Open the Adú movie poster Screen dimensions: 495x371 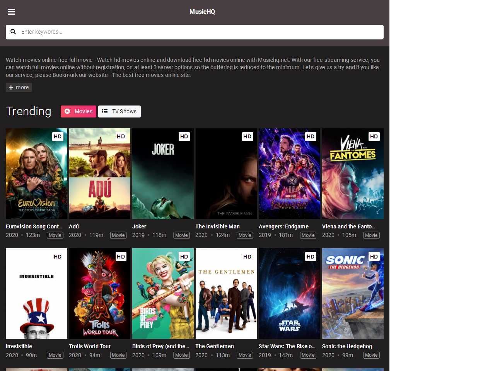point(100,174)
